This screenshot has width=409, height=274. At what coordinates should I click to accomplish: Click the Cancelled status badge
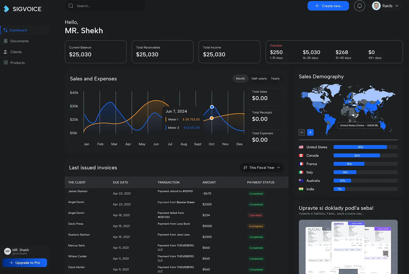pos(255,215)
